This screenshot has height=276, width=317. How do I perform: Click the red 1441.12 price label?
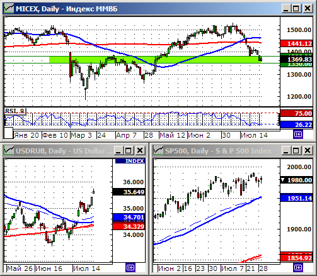pyautogui.click(x=296, y=43)
